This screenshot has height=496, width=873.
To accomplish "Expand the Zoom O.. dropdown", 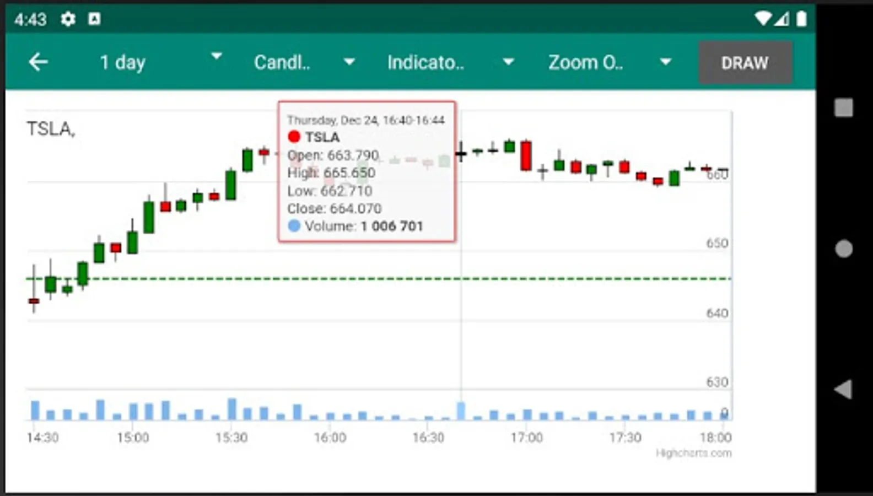I will coord(610,62).
